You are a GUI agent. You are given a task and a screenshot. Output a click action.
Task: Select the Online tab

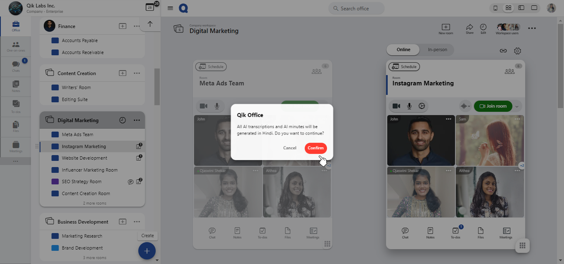pyautogui.click(x=403, y=50)
